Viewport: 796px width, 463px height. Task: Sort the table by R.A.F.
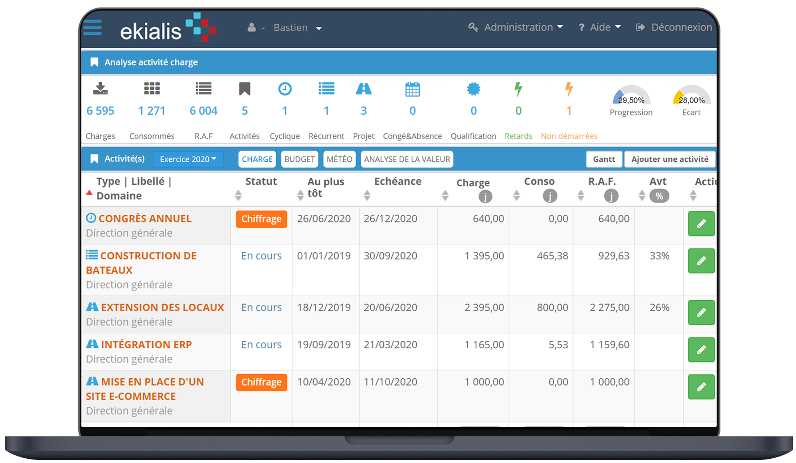(x=580, y=195)
